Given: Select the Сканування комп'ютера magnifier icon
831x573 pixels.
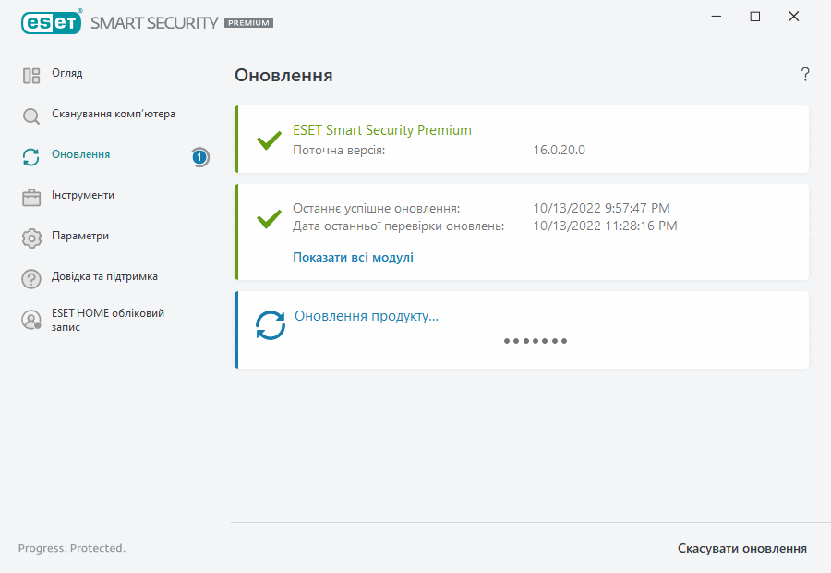Looking at the screenshot, I should point(31,116).
